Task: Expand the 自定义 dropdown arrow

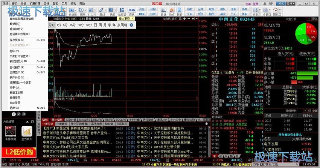Action: [x=259, y=10]
